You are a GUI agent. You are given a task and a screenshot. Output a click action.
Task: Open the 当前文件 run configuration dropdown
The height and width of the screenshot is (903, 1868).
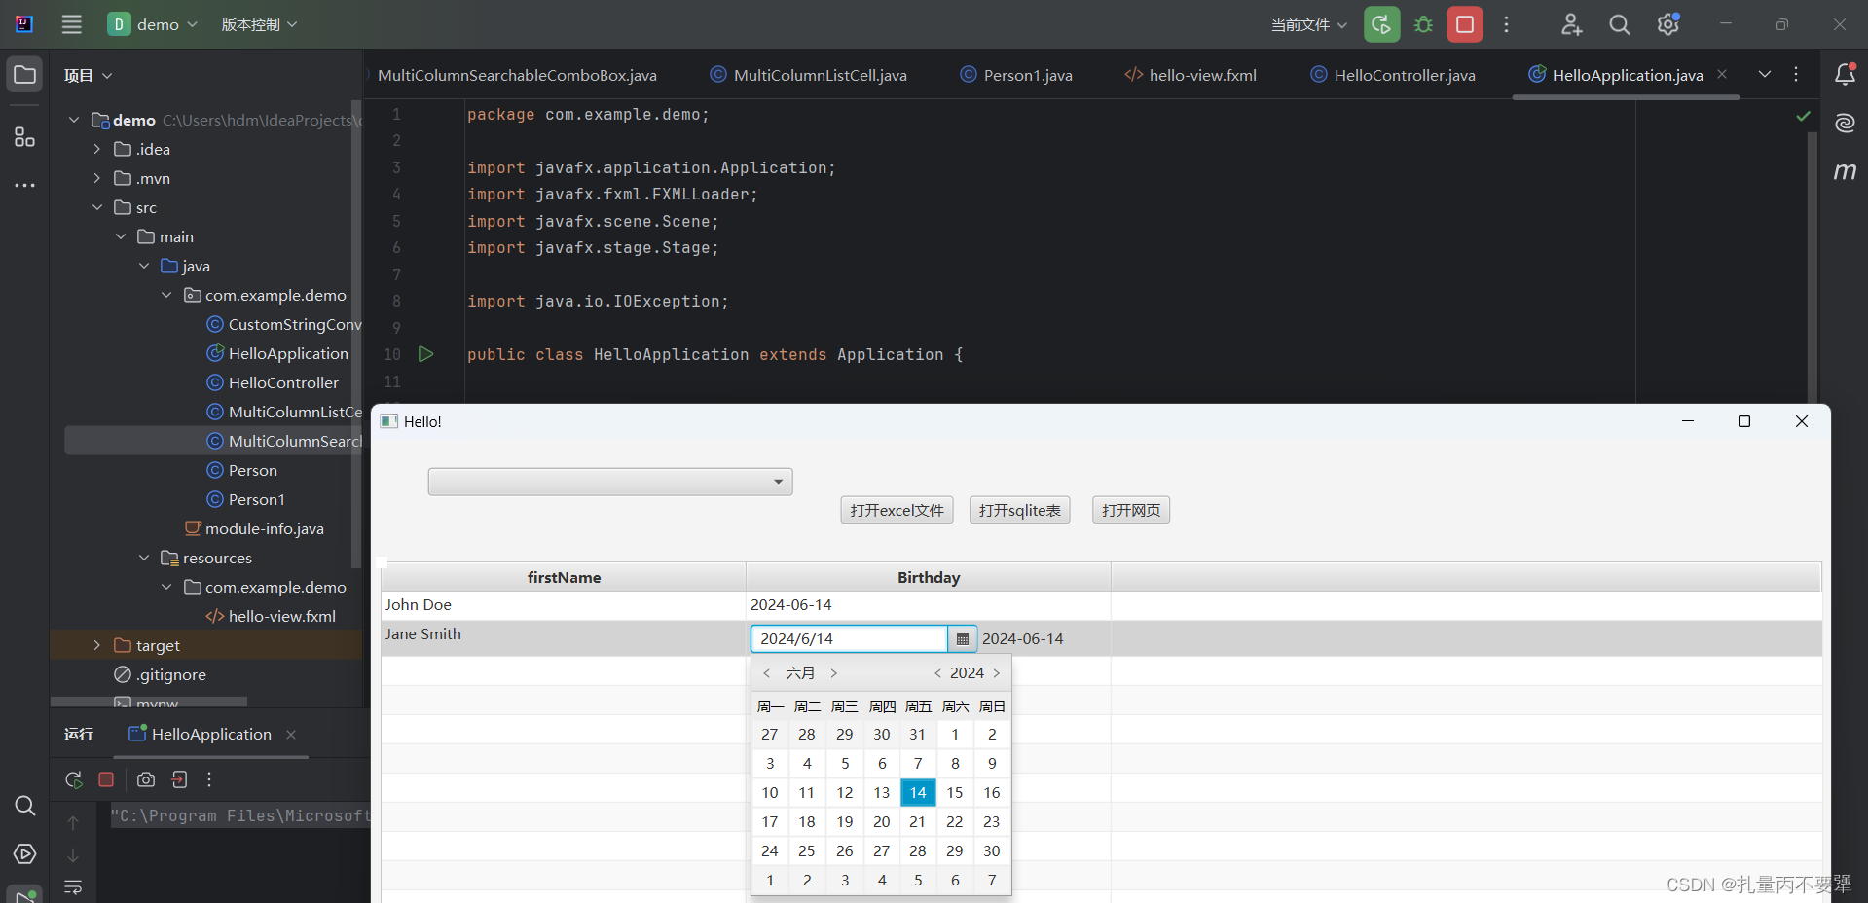coord(1309,24)
